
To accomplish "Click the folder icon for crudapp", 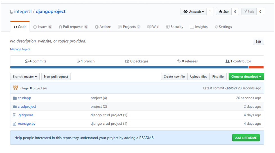I will (x=15, y=98).
